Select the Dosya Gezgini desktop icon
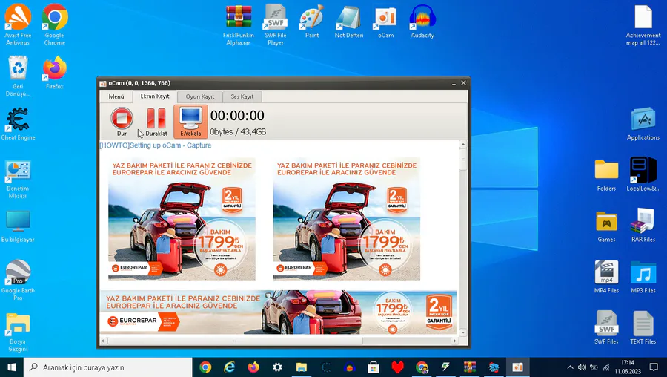Viewport: 667px width, 377px height. [x=18, y=332]
